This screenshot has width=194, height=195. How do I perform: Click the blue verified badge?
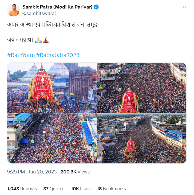point(96,7)
